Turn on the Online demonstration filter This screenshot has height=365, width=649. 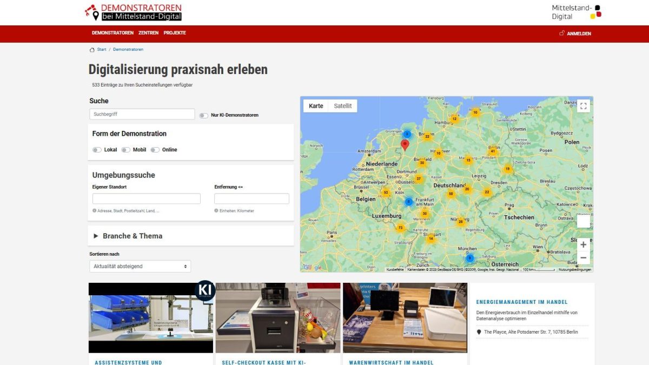coord(155,150)
